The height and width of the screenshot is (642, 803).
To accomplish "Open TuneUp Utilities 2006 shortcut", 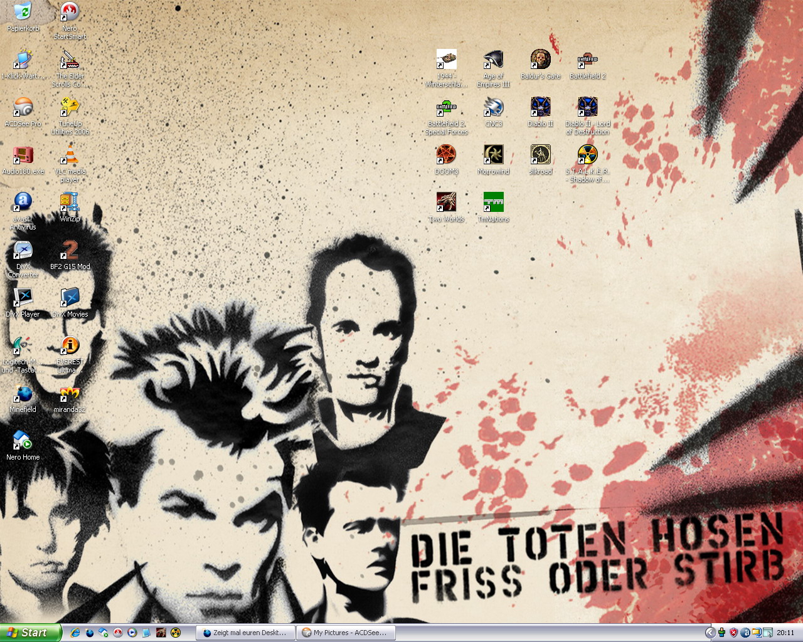I will (70, 116).
